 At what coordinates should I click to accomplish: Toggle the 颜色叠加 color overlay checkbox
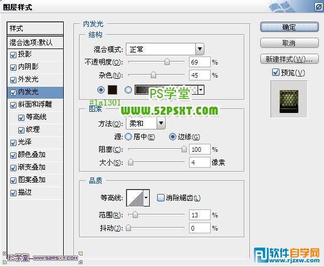point(13,155)
